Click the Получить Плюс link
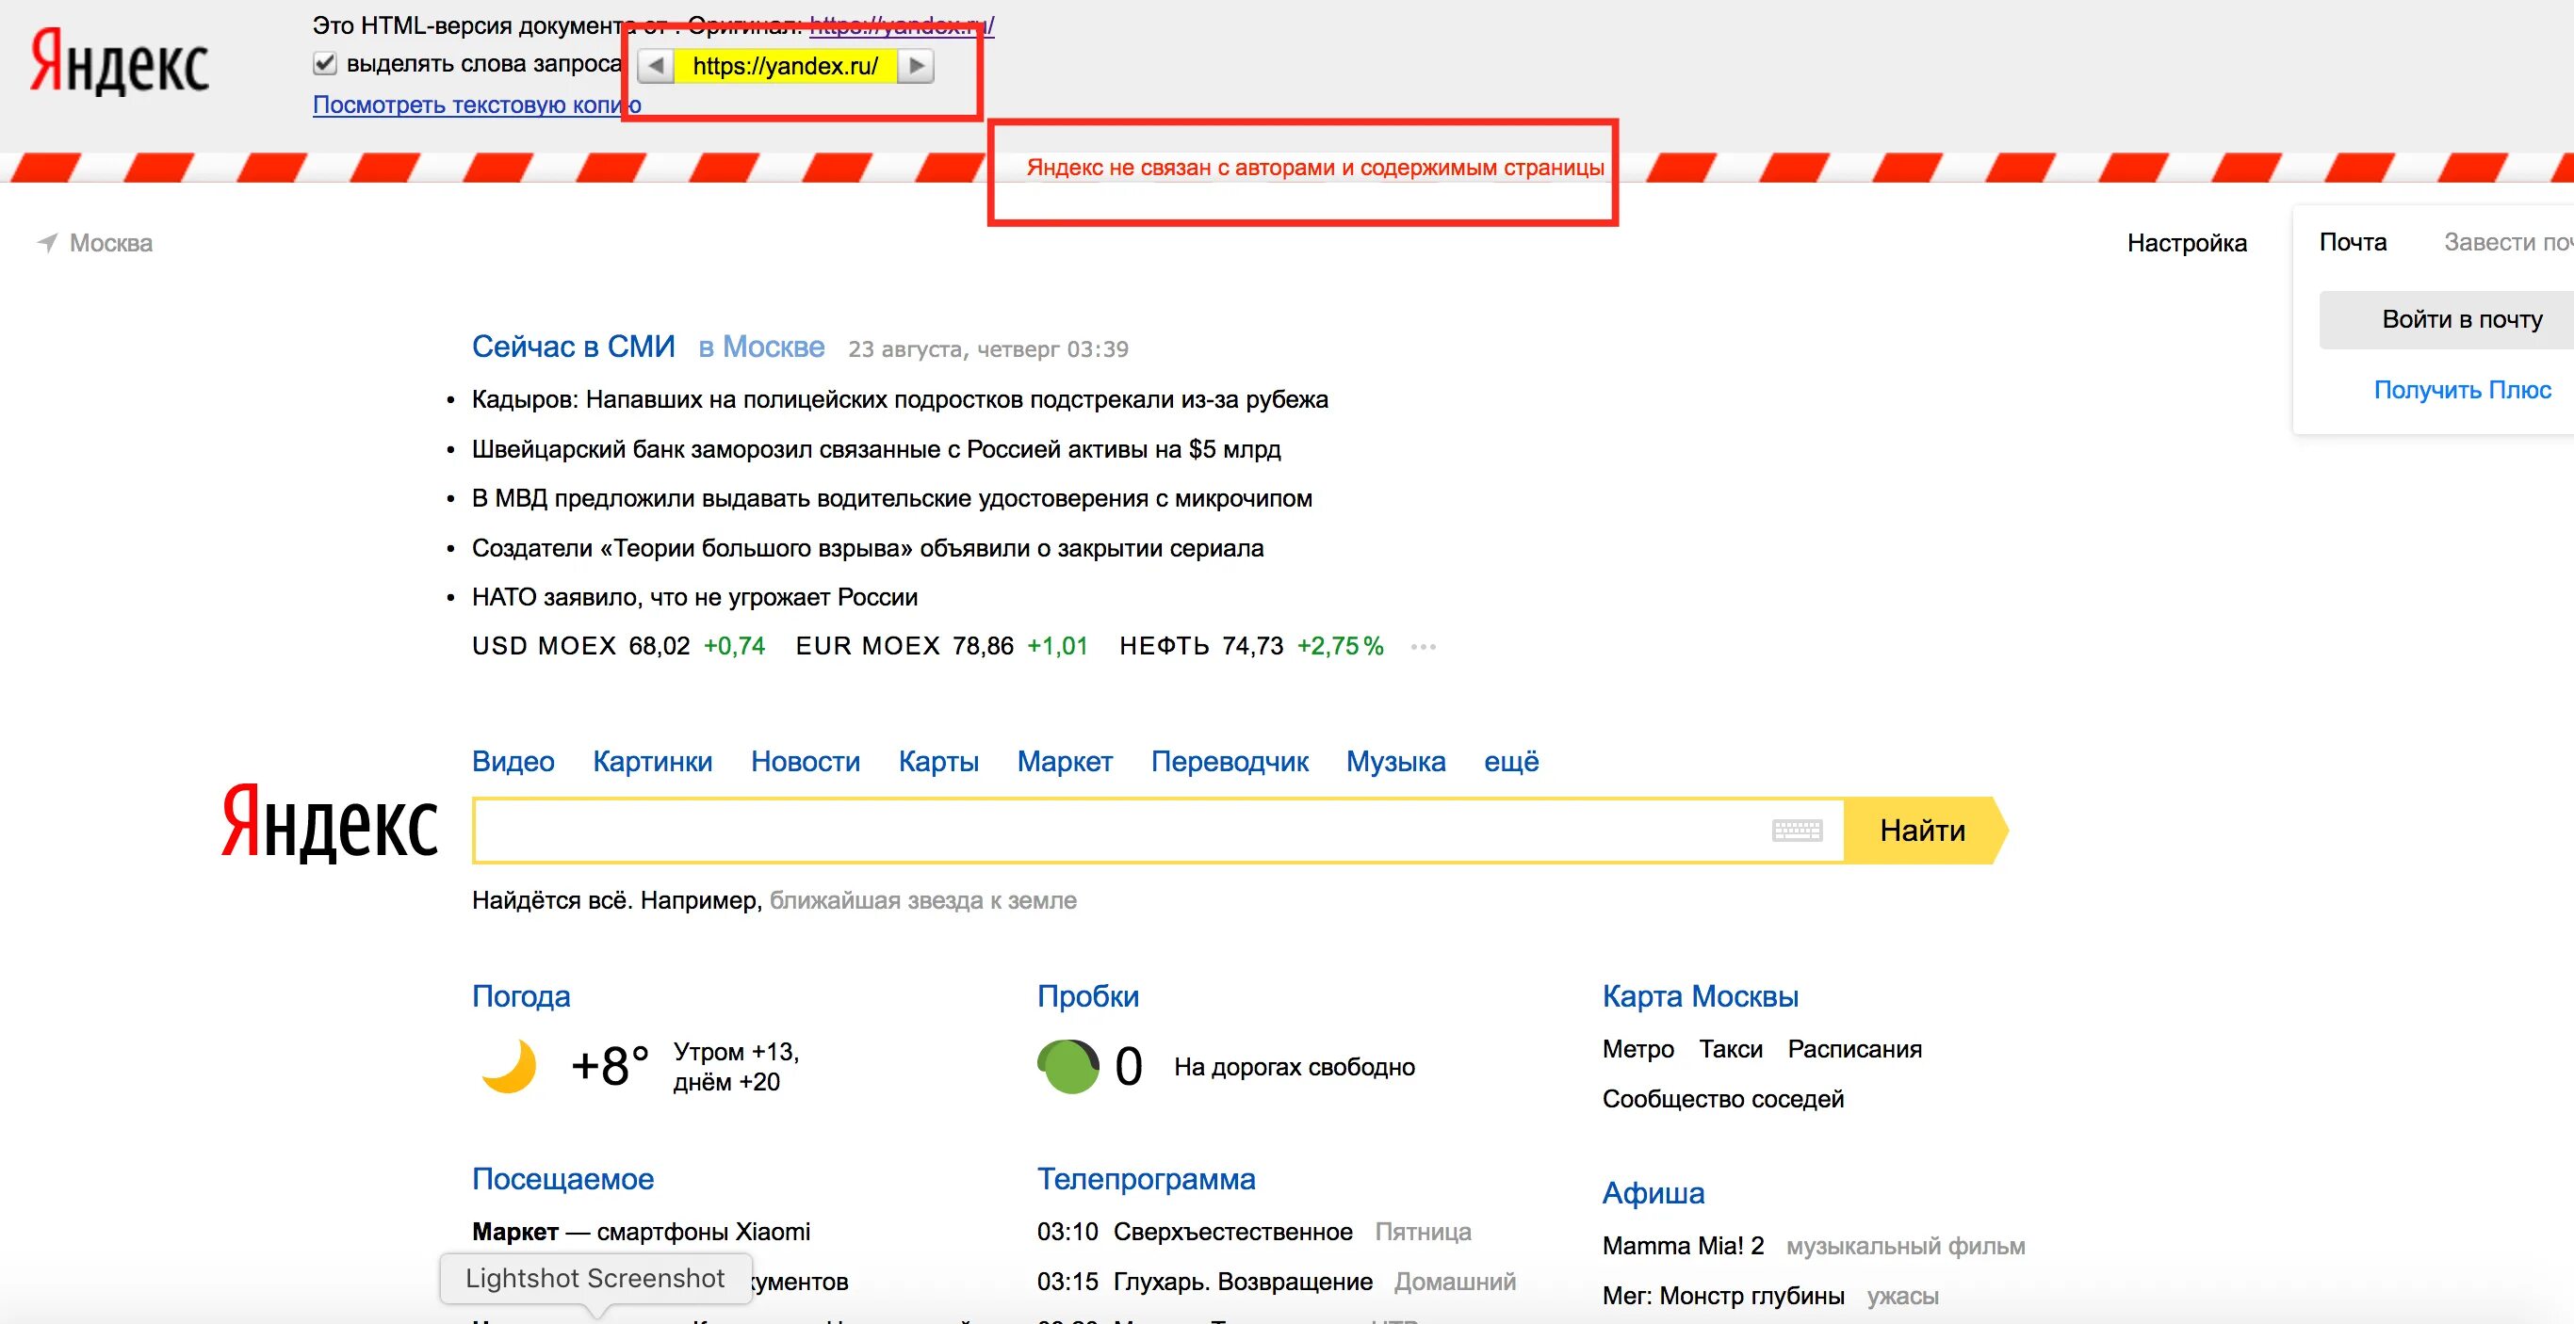 point(2462,391)
